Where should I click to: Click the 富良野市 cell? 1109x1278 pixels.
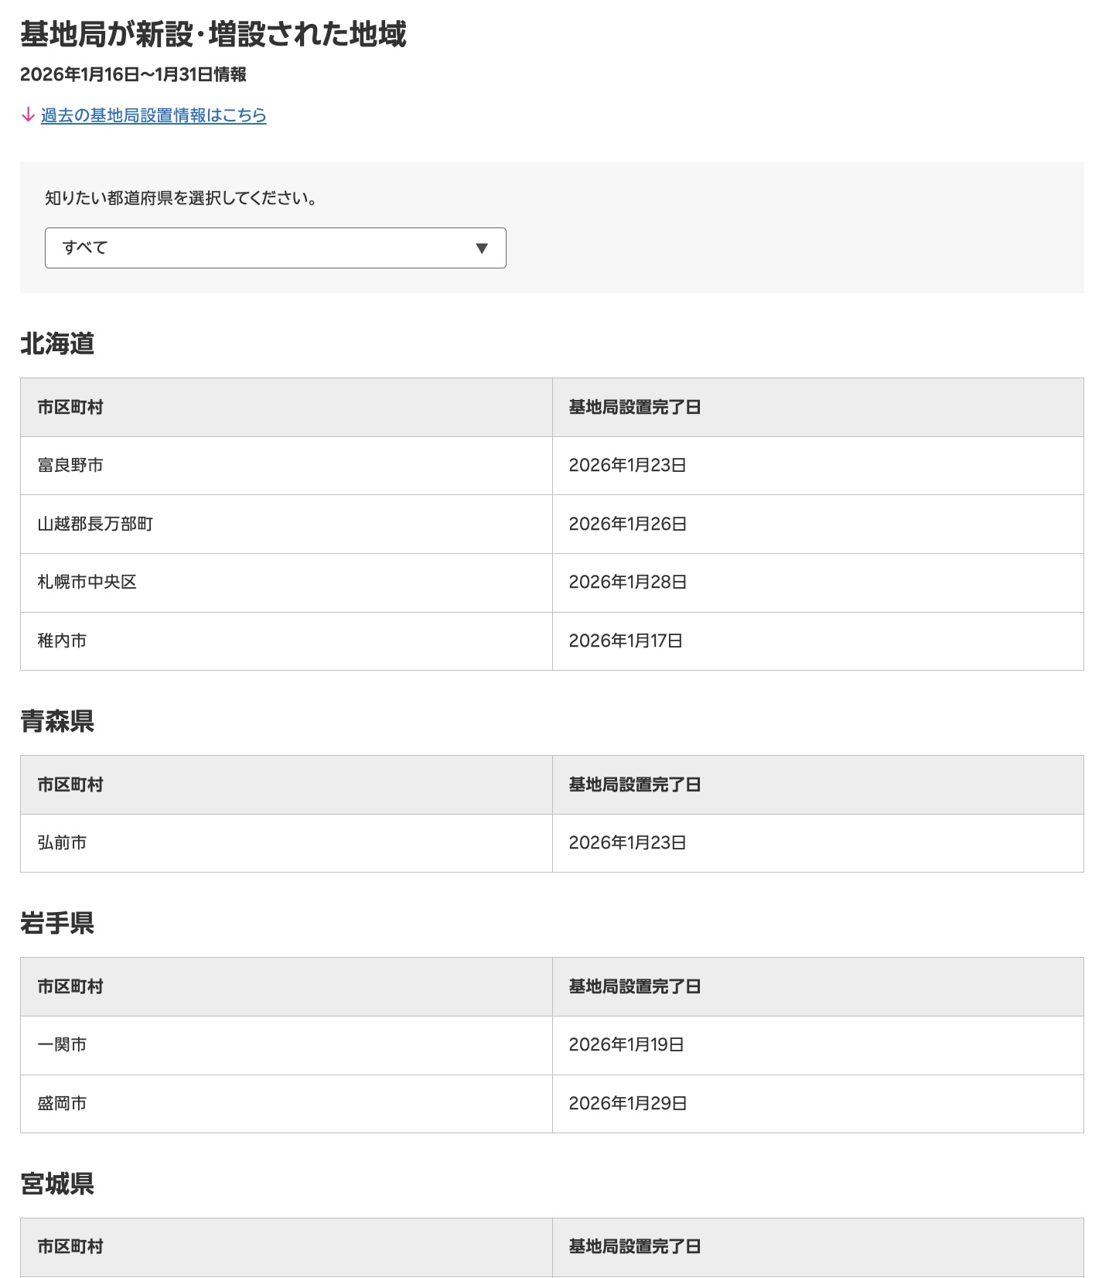pos(286,466)
